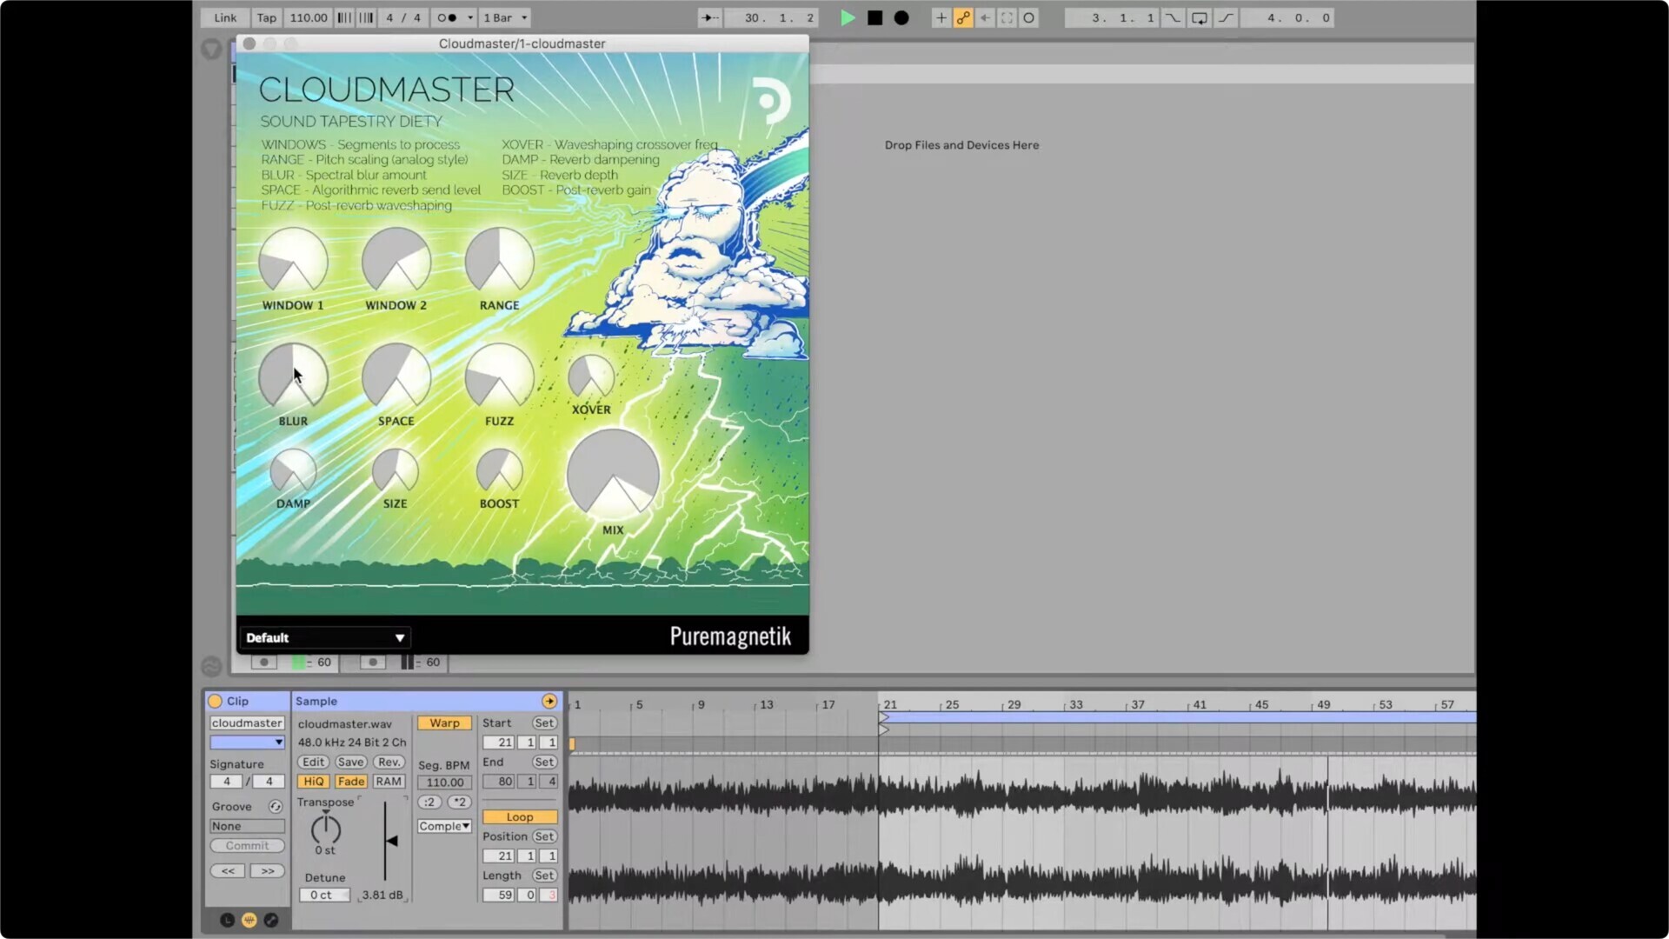Screen dimensions: 1669x939
Task: Click the SIZE knob
Action: pyautogui.click(x=396, y=471)
